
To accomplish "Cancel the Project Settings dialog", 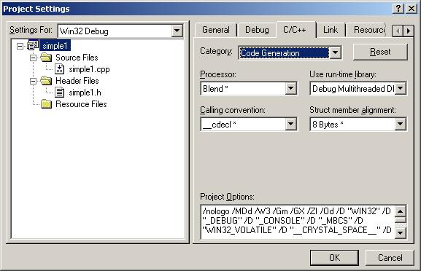I will [x=390, y=258].
